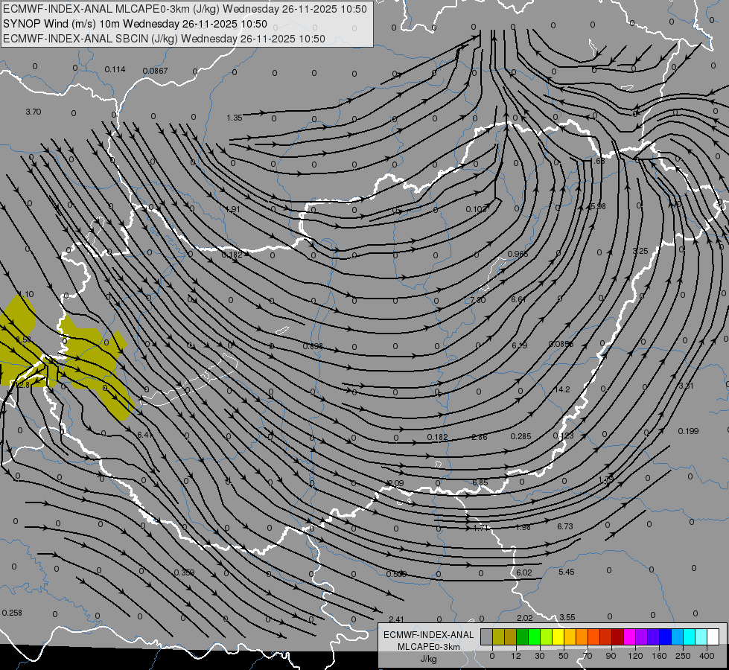Click the magenta legend swatch
729x670 pixels.
(629, 636)
